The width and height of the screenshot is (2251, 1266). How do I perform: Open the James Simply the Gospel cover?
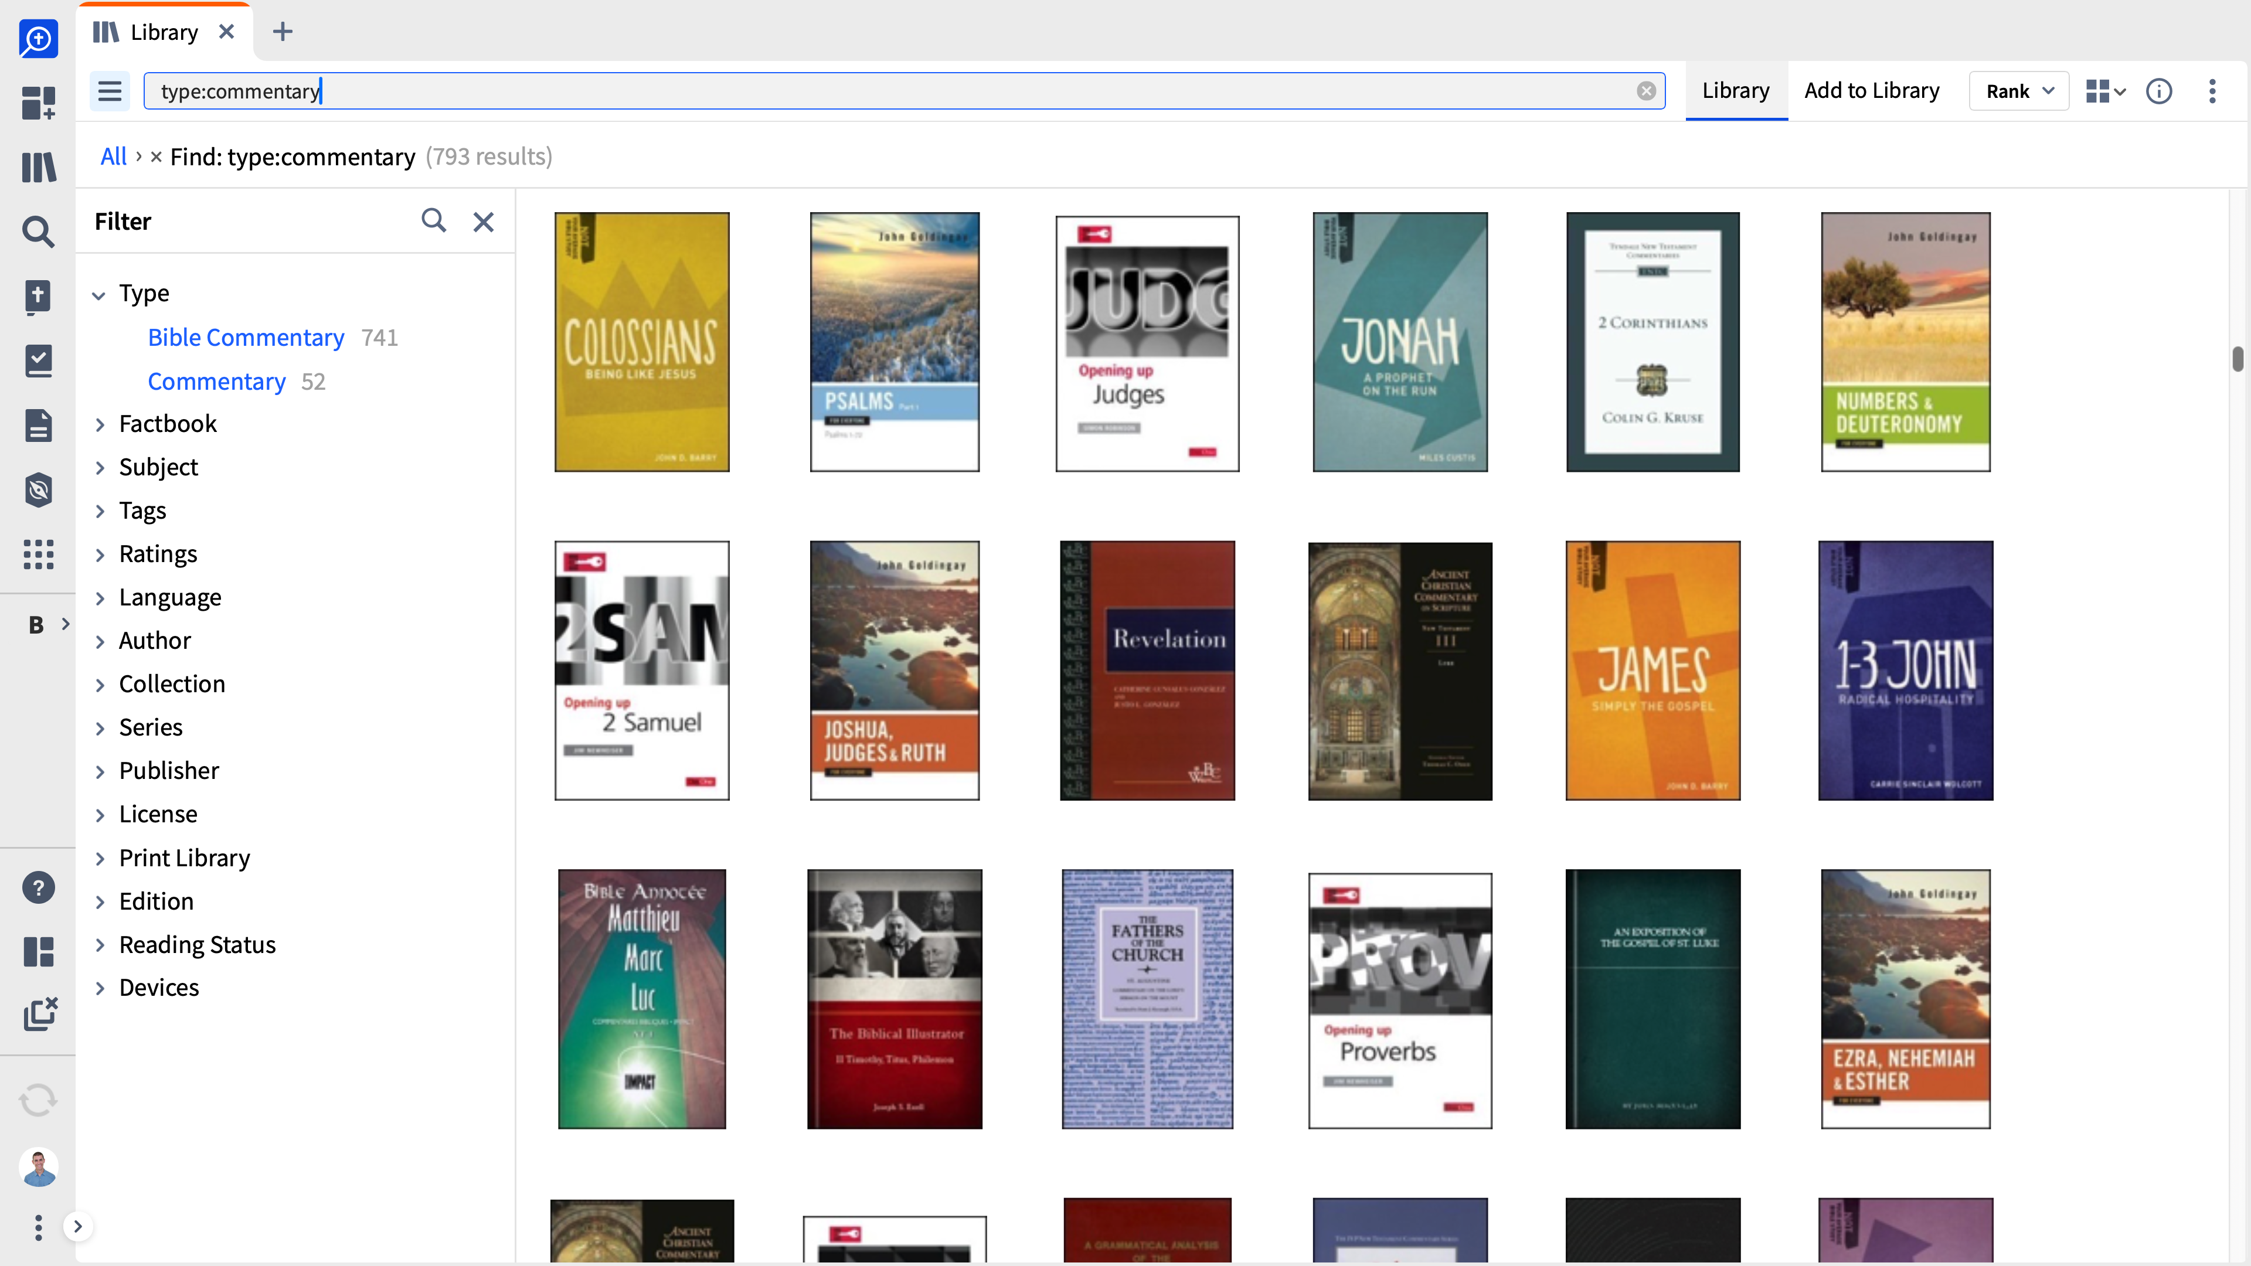pos(1652,670)
